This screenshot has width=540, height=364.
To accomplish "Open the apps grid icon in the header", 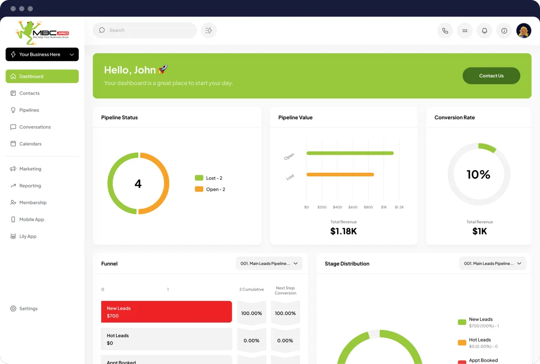I will (465, 31).
